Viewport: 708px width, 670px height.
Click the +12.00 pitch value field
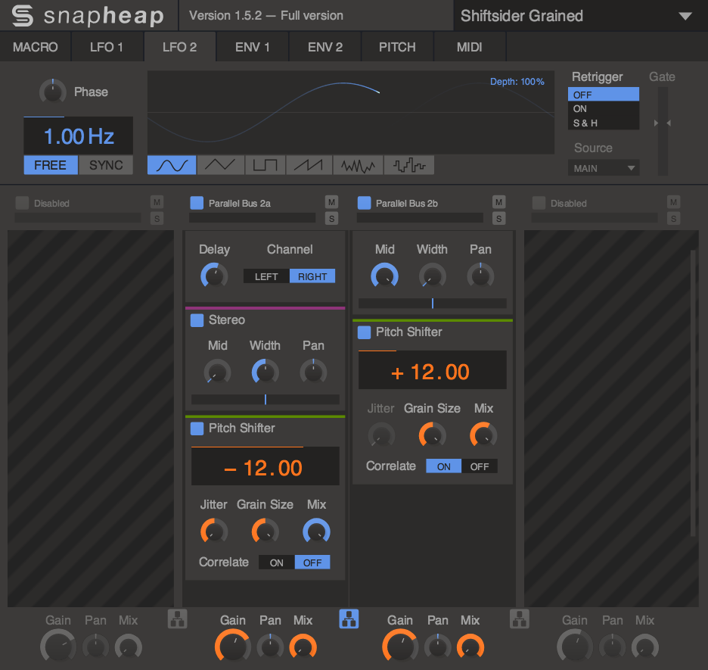pos(432,370)
